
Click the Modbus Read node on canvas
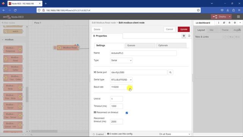(x=68, y=48)
